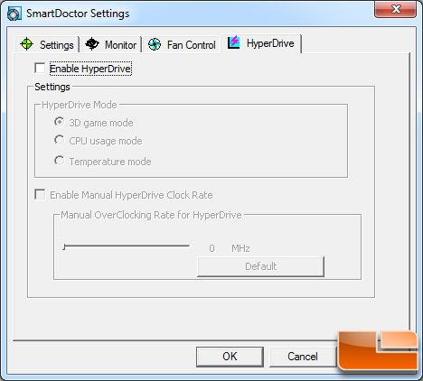Choose 3D game mode radio button
The width and height of the screenshot is (423, 381).
point(60,122)
